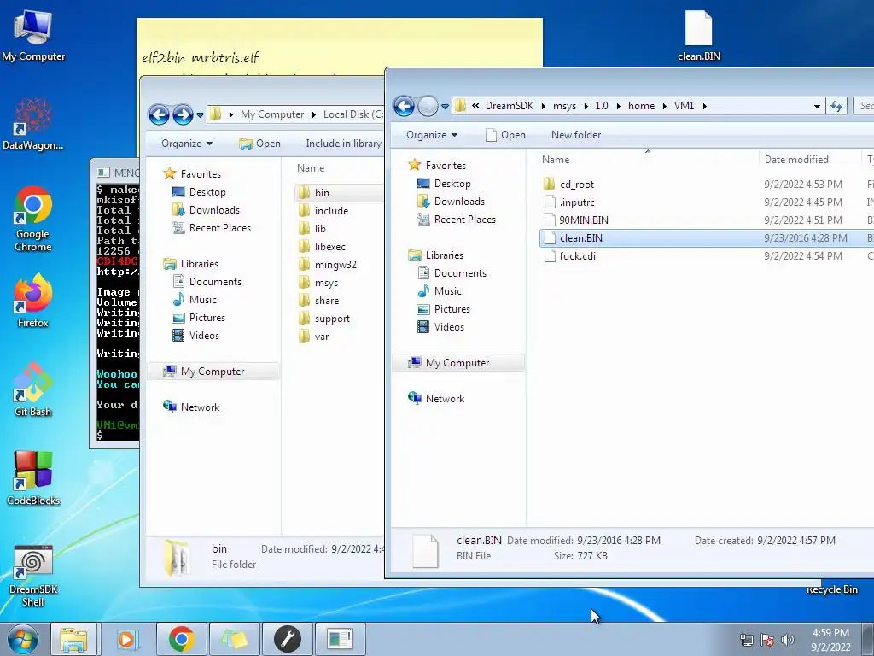The height and width of the screenshot is (656, 874).
Task: Go back in the VM1 explorer window
Action: click(404, 106)
